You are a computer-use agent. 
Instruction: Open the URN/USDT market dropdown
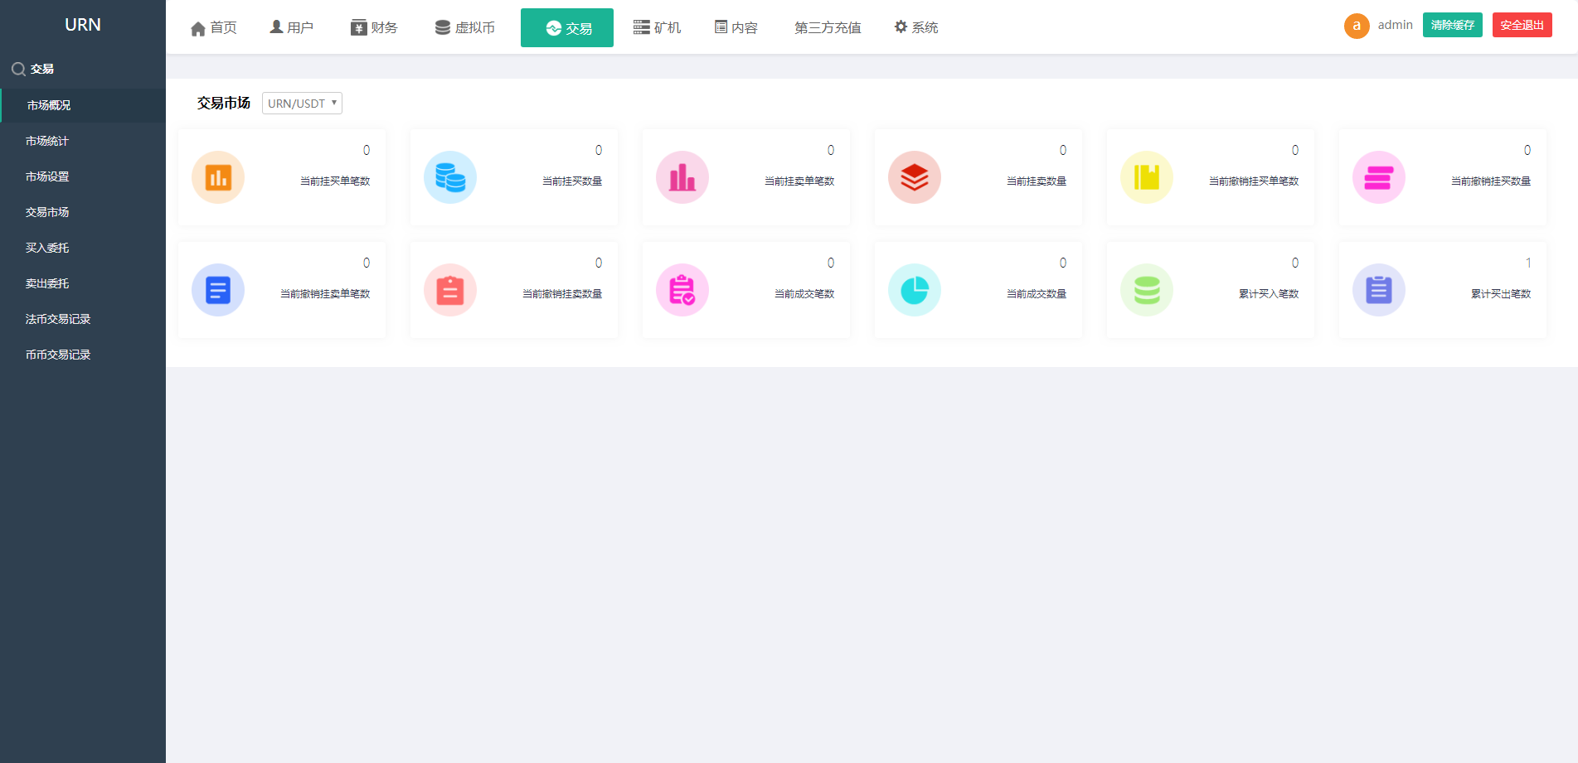(x=302, y=104)
